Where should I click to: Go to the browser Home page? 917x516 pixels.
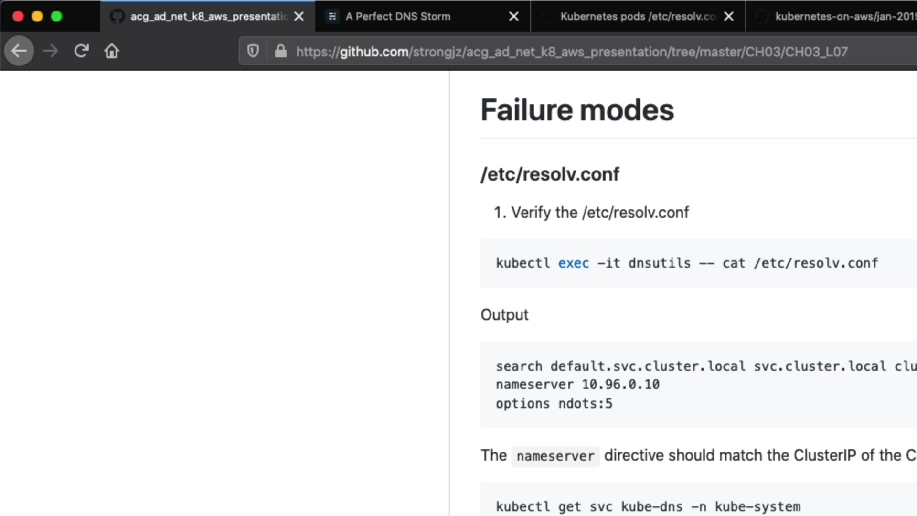112,51
